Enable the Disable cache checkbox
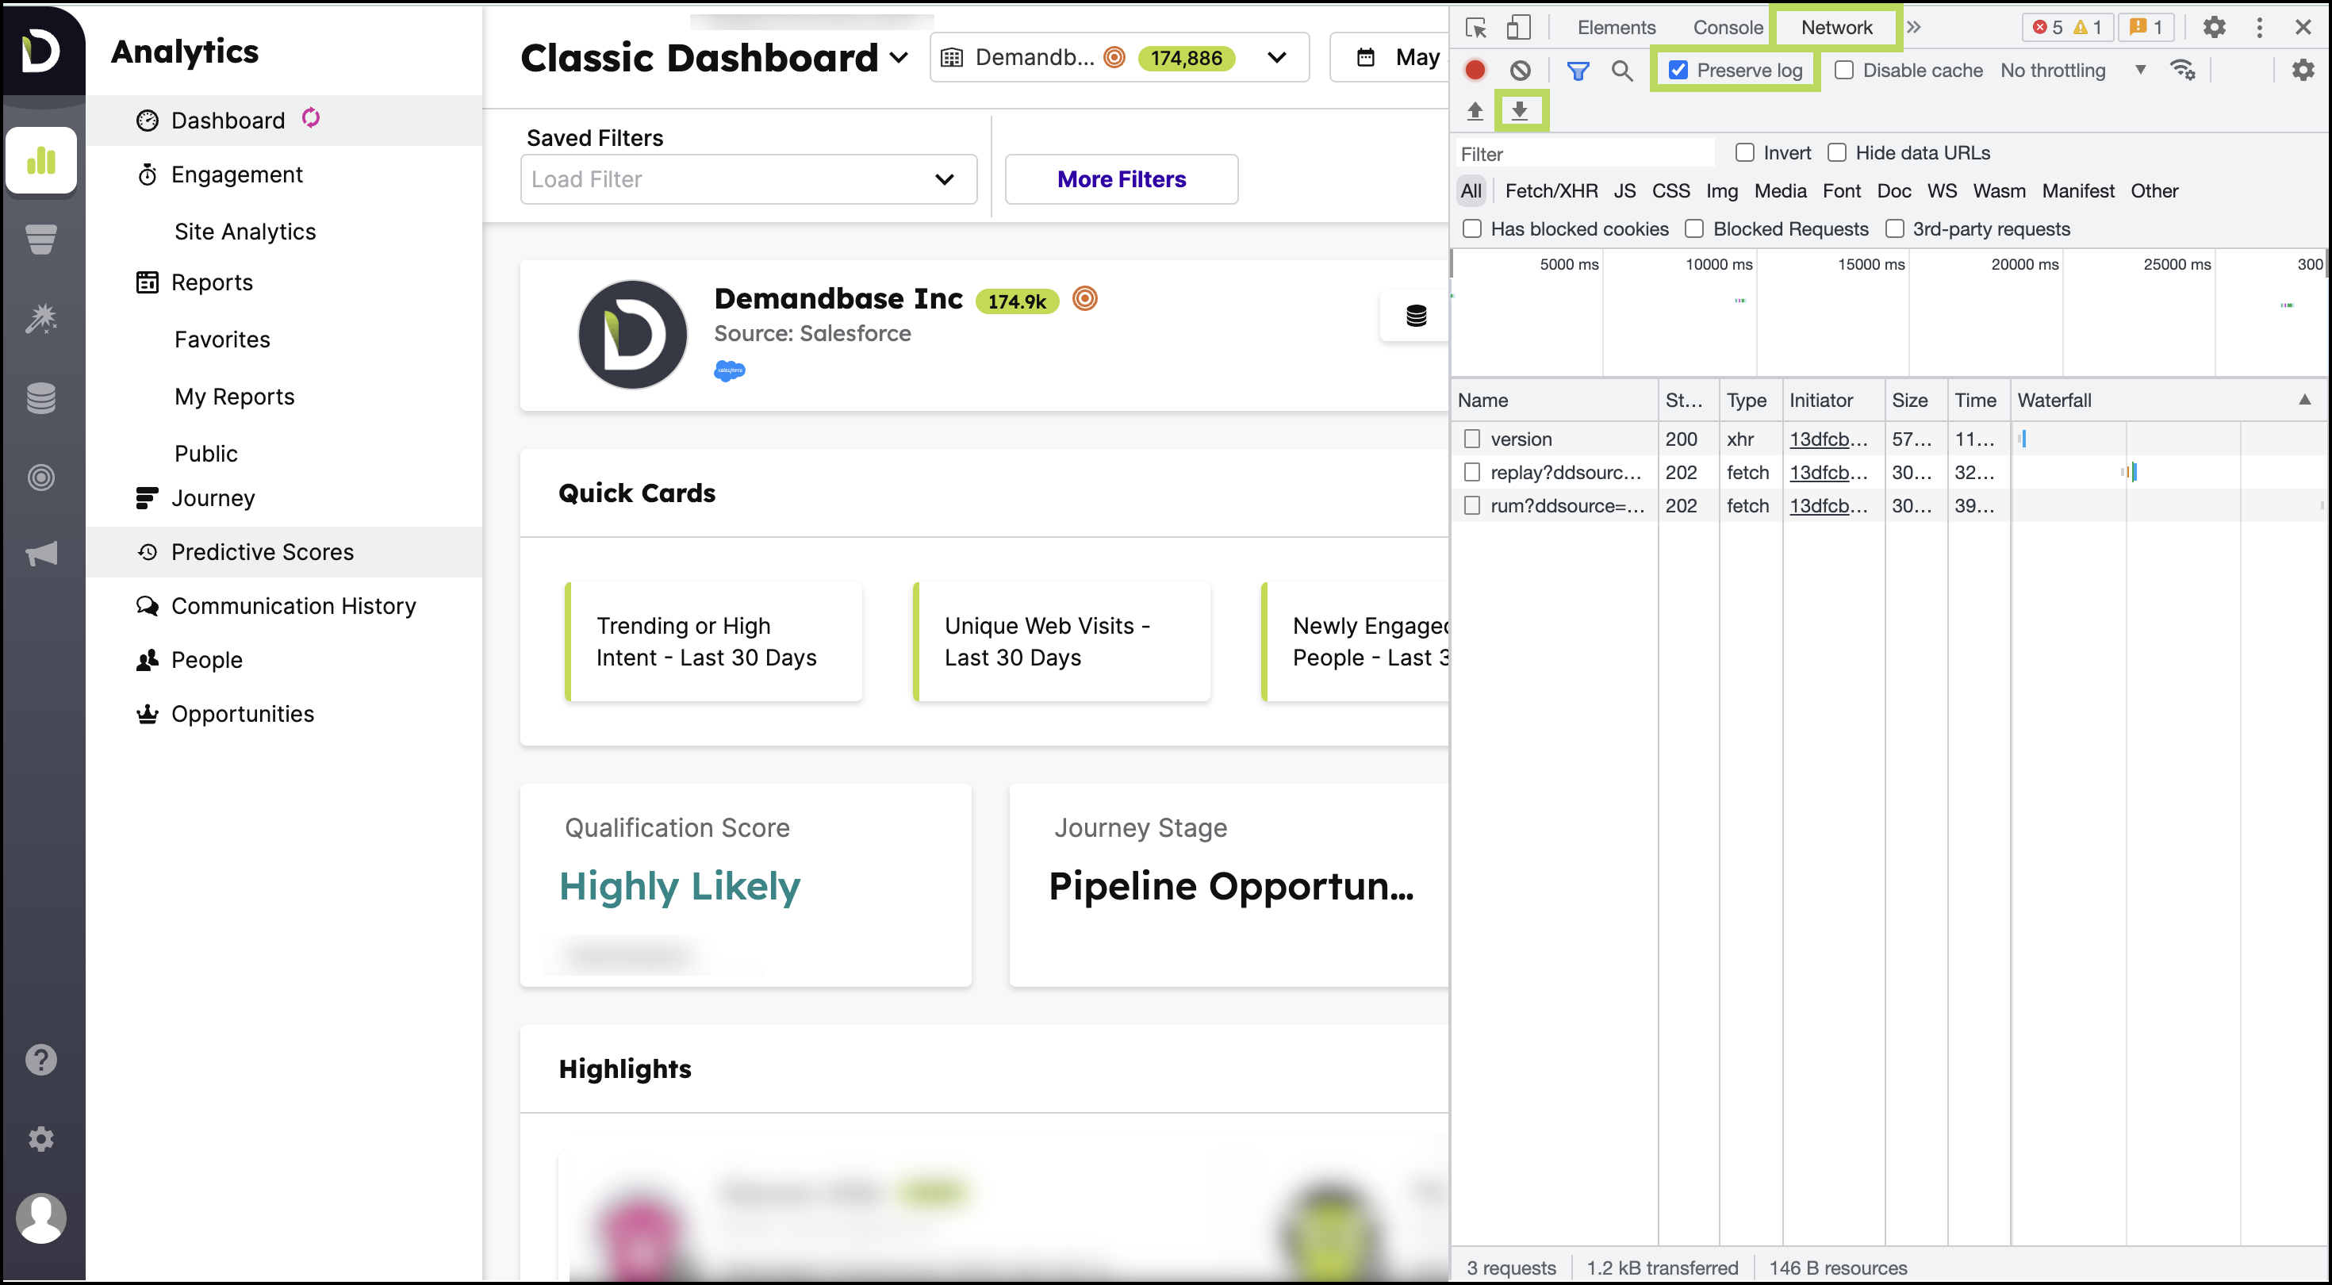 pyautogui.click(x=1844, y=70)
